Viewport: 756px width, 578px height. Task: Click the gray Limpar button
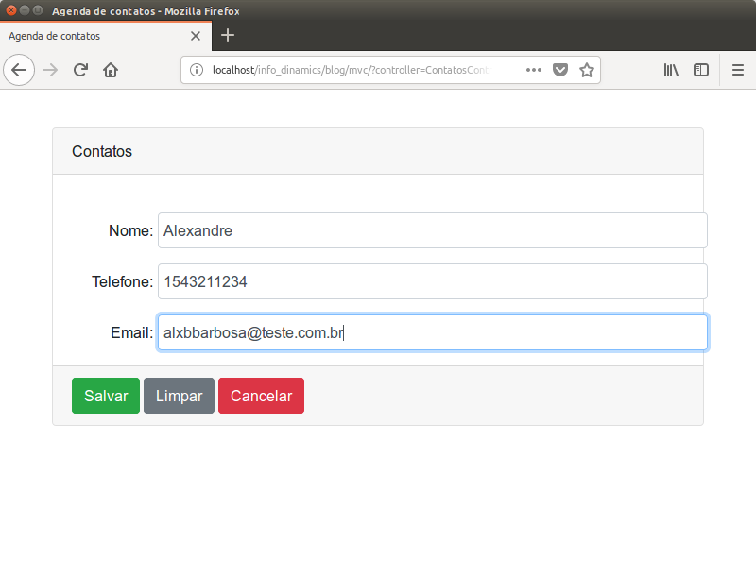click(x=179, y=396)
